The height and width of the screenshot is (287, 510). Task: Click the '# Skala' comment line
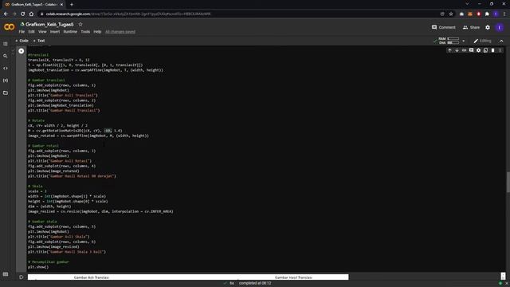click(35, 186)
